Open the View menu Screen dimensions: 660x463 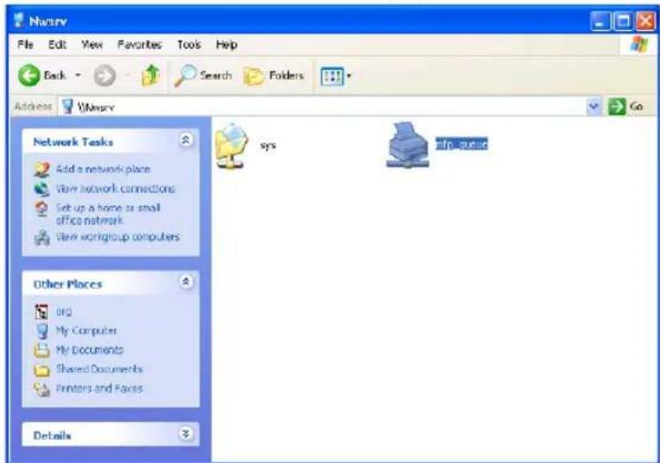tap(92, 44)
